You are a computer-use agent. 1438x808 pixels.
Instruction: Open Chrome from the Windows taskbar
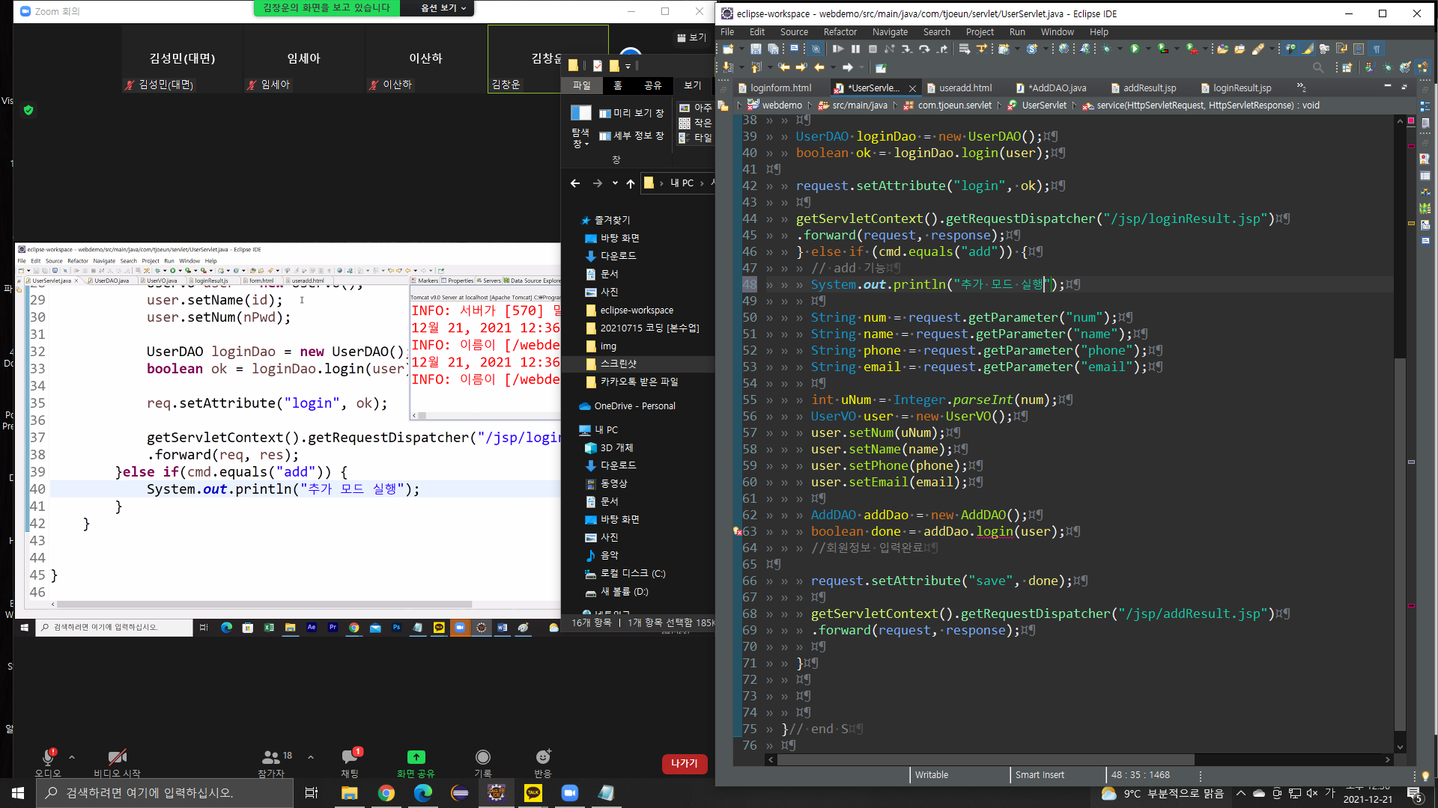point(386,793)
